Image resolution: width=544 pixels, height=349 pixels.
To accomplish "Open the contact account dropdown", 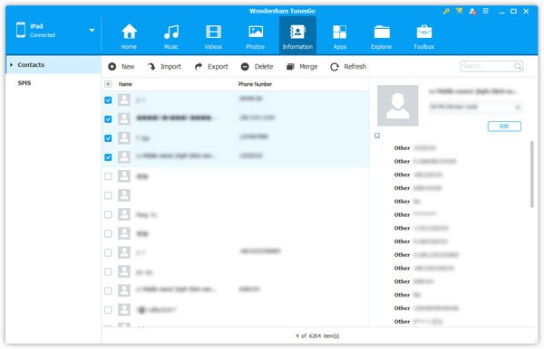I will [x=475, y=107].
